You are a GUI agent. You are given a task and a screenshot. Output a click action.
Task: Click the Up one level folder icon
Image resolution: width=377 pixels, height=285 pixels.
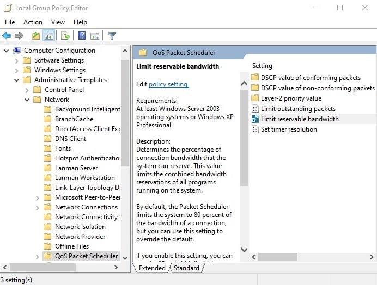click(x=36, y=36)
